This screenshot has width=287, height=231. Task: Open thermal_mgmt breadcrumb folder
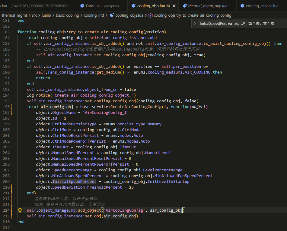click(x=14, y=15)
